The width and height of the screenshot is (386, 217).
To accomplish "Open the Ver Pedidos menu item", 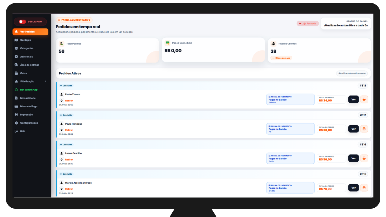I will coord(31,32).
